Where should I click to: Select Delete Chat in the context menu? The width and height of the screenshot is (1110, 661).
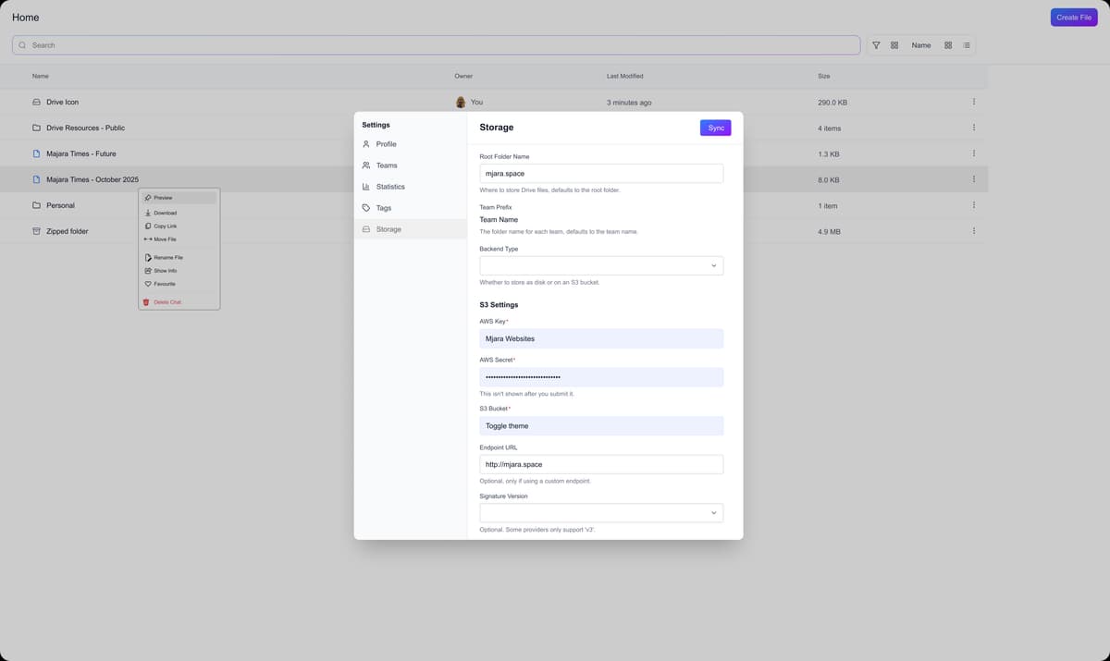(x=166, y=301)
